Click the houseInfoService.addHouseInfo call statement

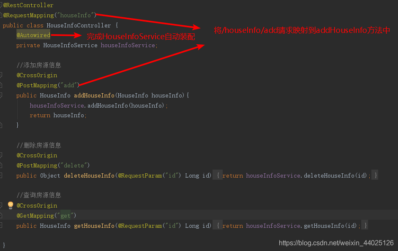pos(99,105)
